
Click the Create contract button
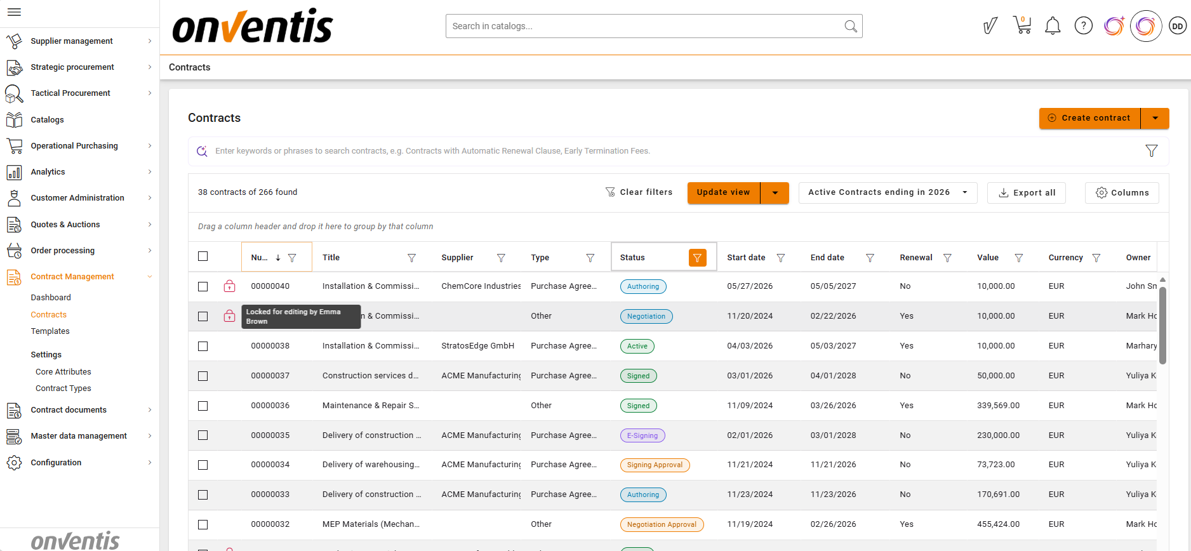tap(1090, 118)
